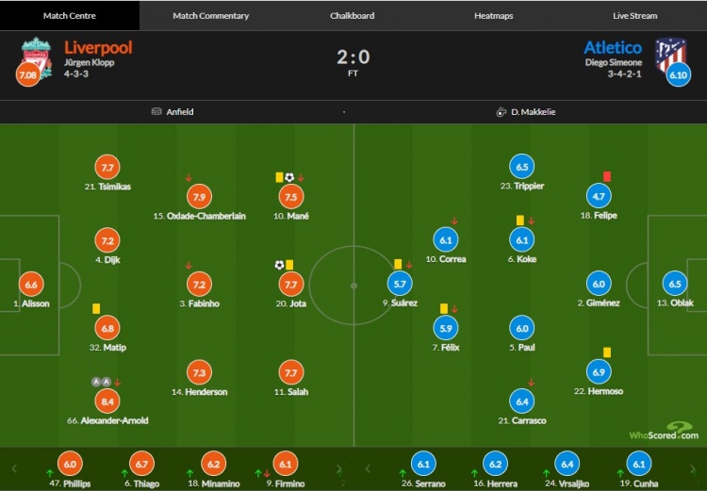Click the substitution arrow above Oxlade-Chamberlain
The width and height of the screenshot is (707, 491).
[x=189, y=177]
